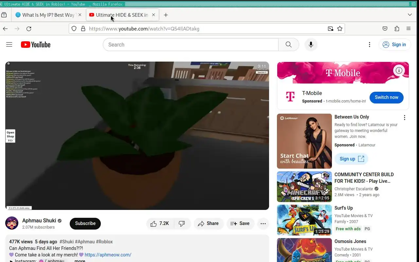Viewport: 419px width, 262px height.
Task: Open the Pocket save icon
Action: pos(385,29)
